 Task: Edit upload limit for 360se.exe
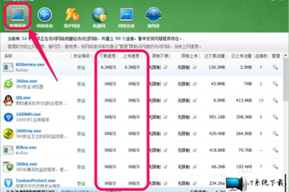pos(195,84)
